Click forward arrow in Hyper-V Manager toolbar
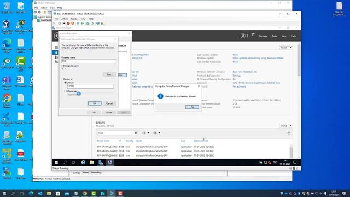350x197 pixels. tap(39, 12)
